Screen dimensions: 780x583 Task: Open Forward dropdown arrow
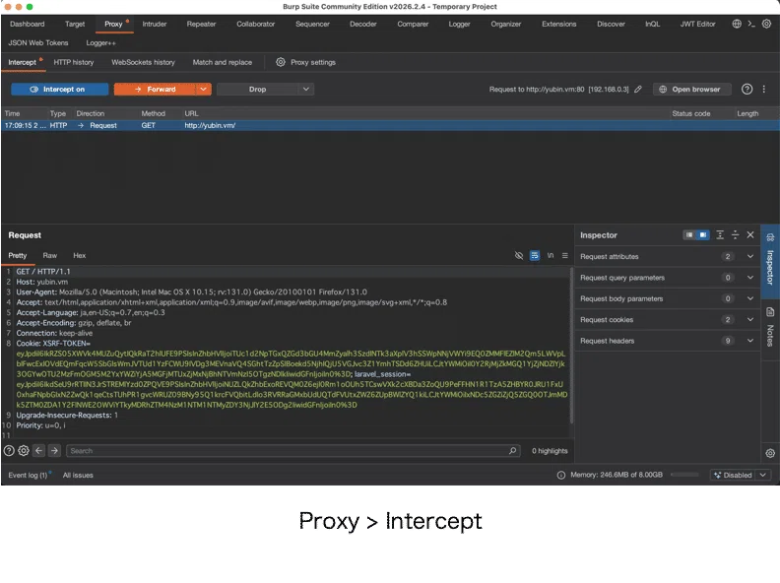click(x=203, y=89)
